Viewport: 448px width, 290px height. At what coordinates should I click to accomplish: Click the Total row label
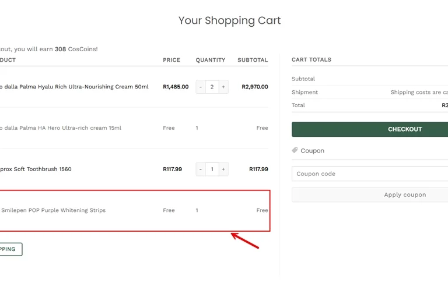[298, 105]
